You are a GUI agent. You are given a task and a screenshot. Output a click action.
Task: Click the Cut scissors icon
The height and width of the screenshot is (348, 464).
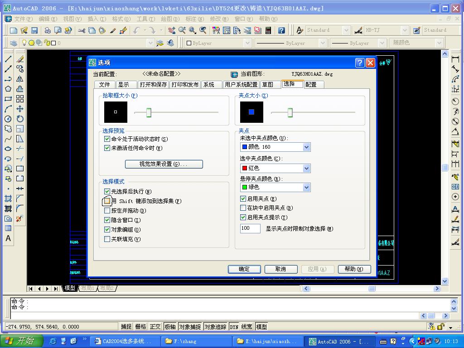[82, 30]
